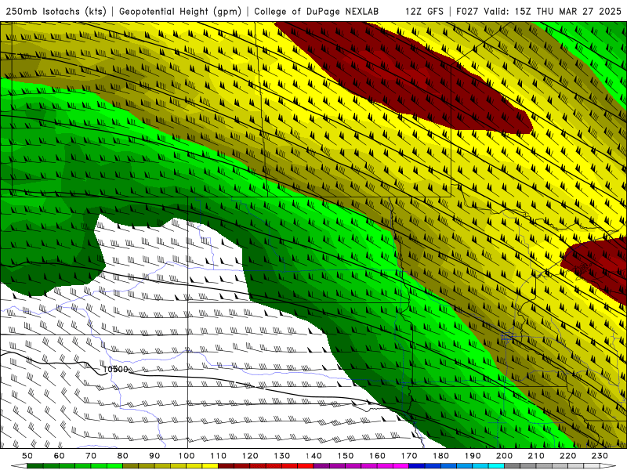The height and width of the screenshot is (470, 627).
Task: Click the dark purple swatch just after 140
Action: coord(321,466)
